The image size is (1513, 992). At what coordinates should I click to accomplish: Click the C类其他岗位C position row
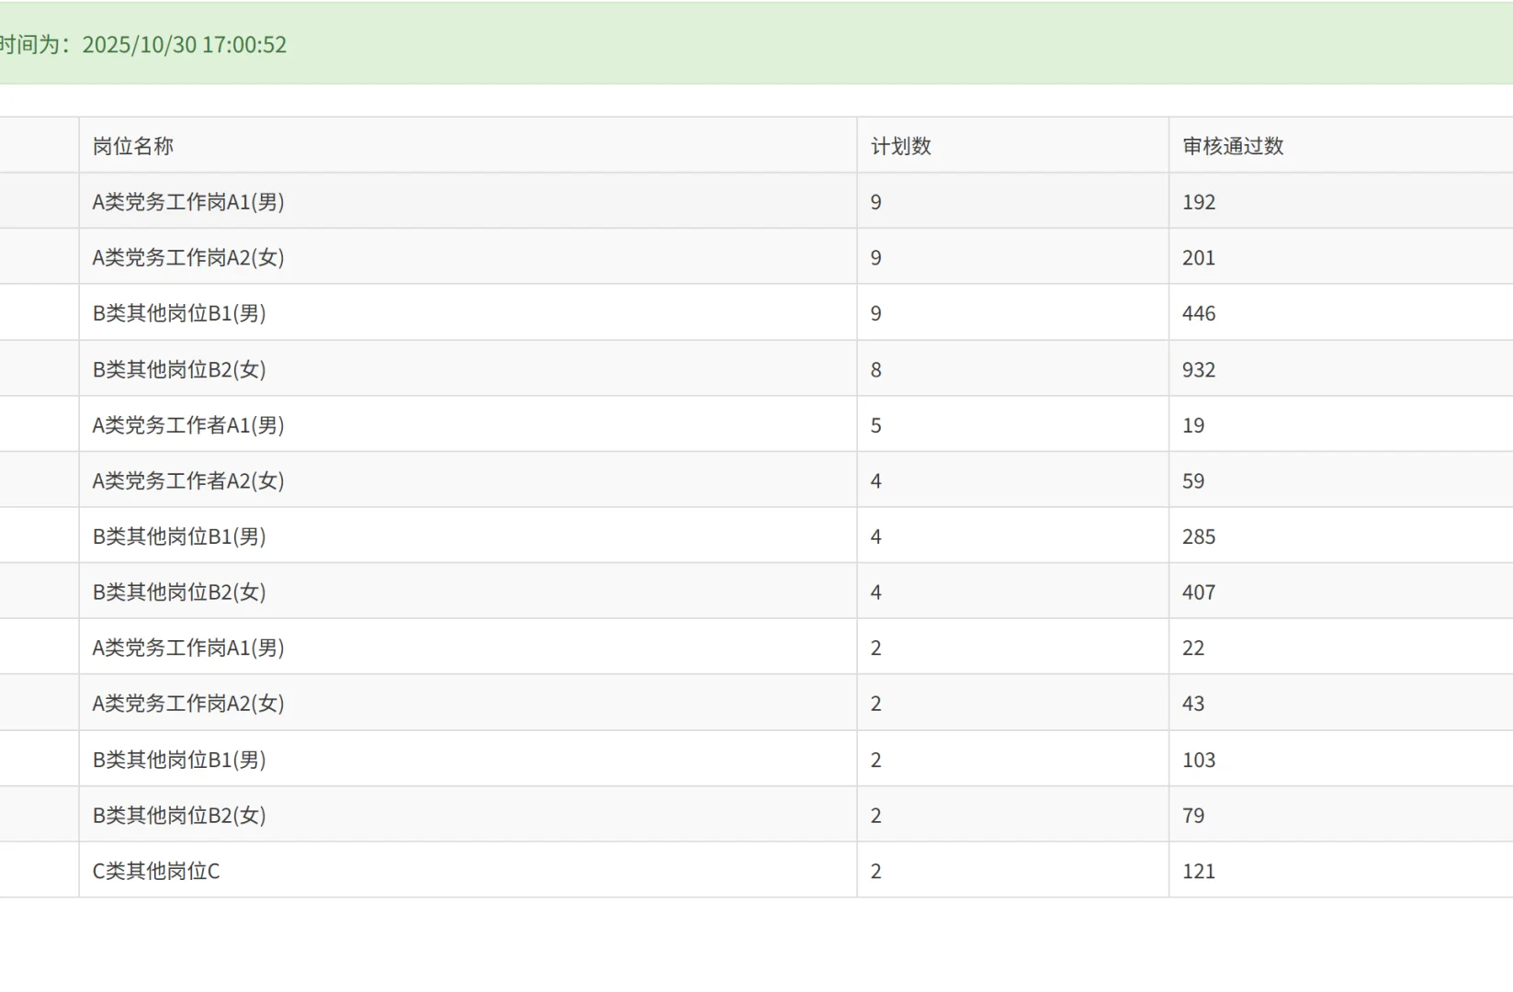(756, 871)
